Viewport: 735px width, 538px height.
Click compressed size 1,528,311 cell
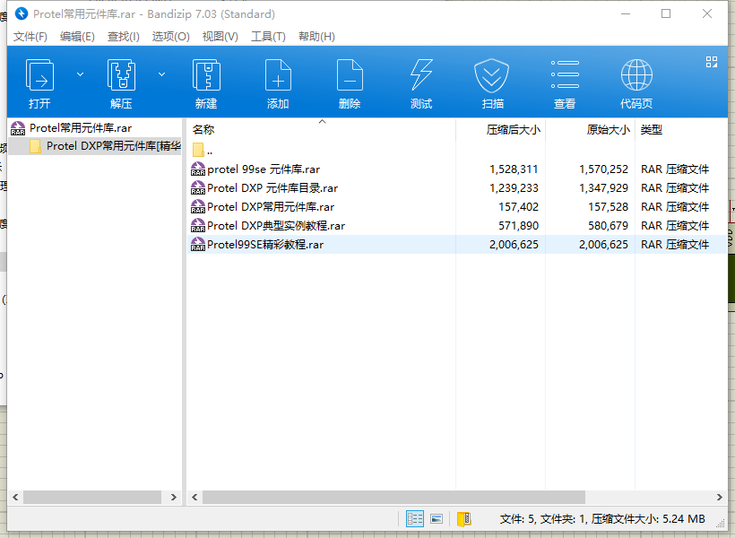point(514,169)
